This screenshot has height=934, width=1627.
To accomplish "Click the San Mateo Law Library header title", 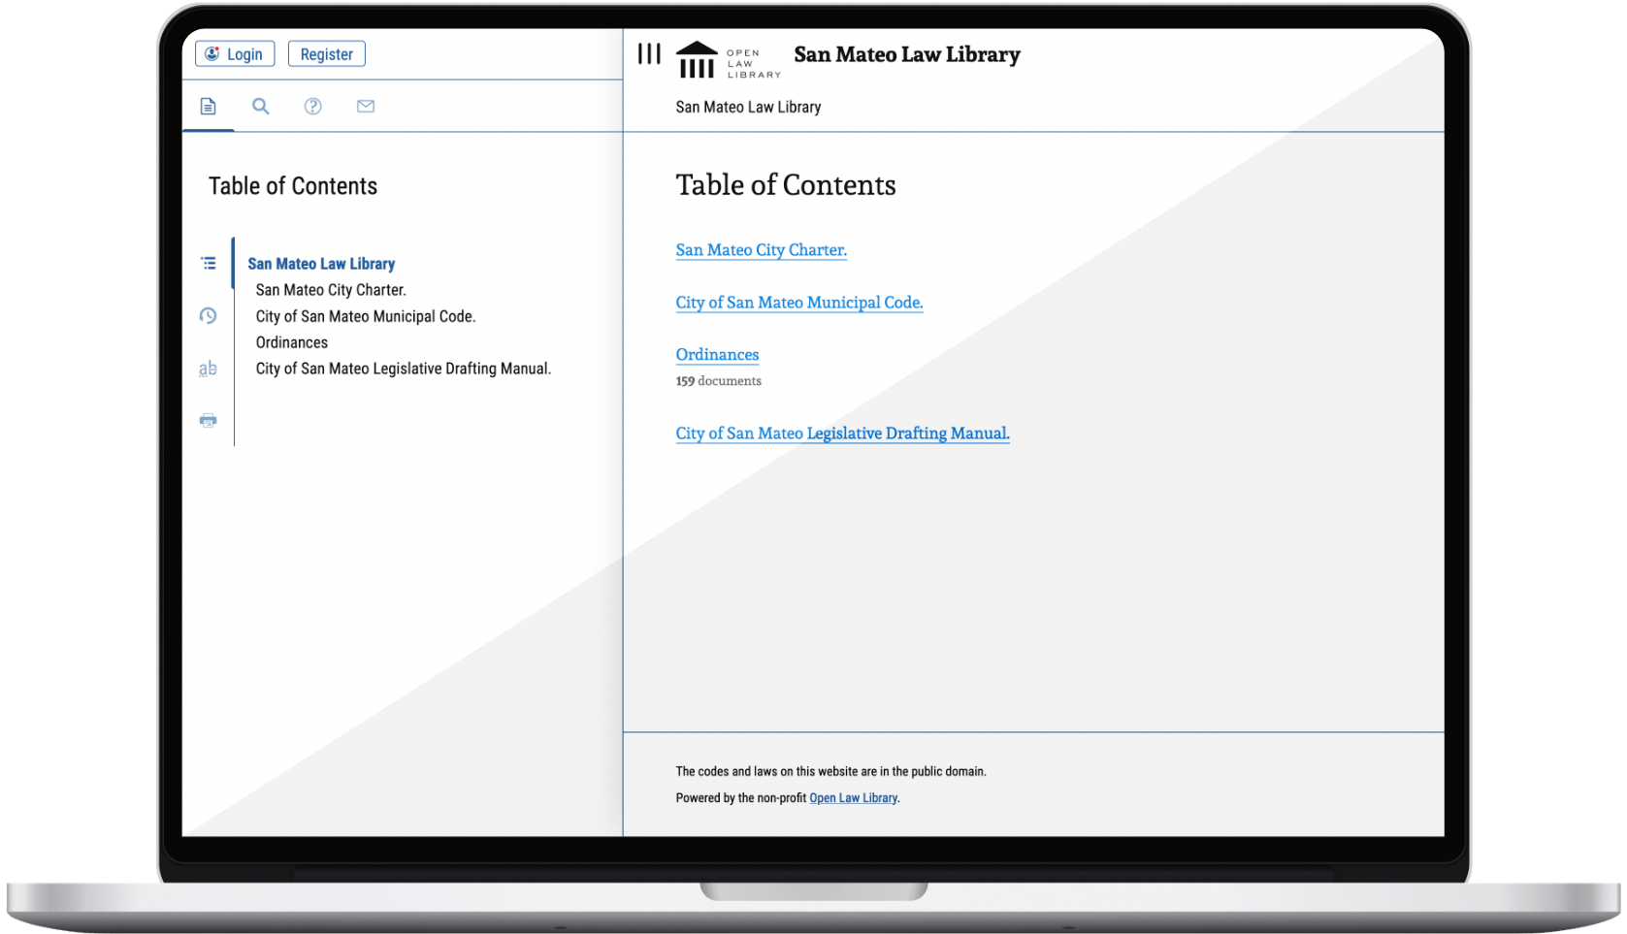I will [907, 54].
